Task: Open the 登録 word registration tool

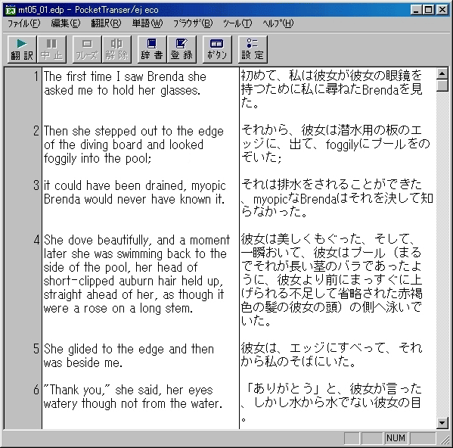Action: coord(182,49)
